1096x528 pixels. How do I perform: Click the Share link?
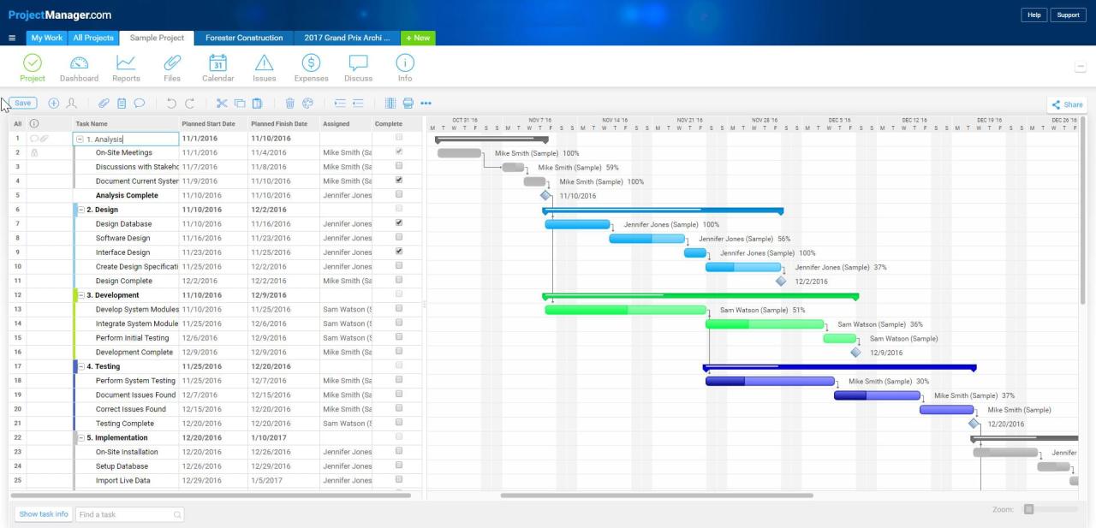1069,104
